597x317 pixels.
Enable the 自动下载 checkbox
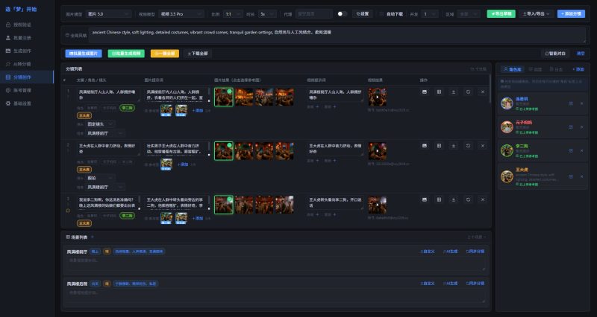382,13
